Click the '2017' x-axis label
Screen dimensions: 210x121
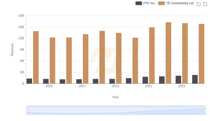(82, 86)
